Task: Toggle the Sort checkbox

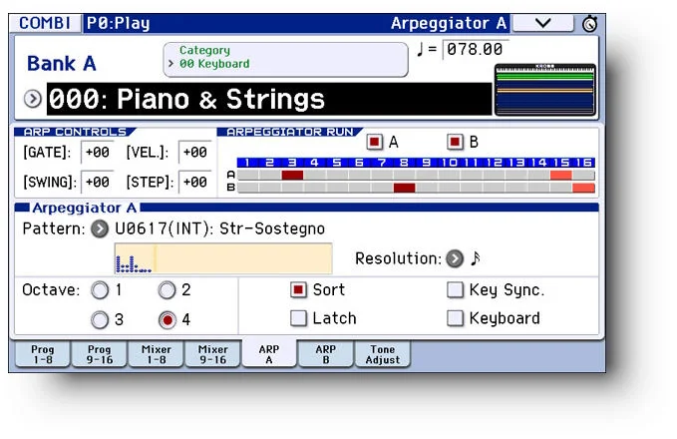Action: point(299,290)
